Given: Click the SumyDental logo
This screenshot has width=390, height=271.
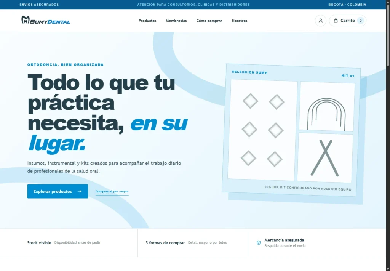Looking at the screenshot, I should pyautogui.click(x=46, y=20).
